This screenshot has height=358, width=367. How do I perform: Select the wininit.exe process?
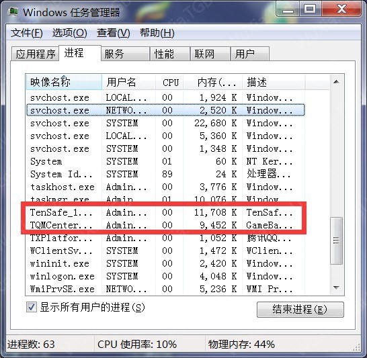click(165, 263)
